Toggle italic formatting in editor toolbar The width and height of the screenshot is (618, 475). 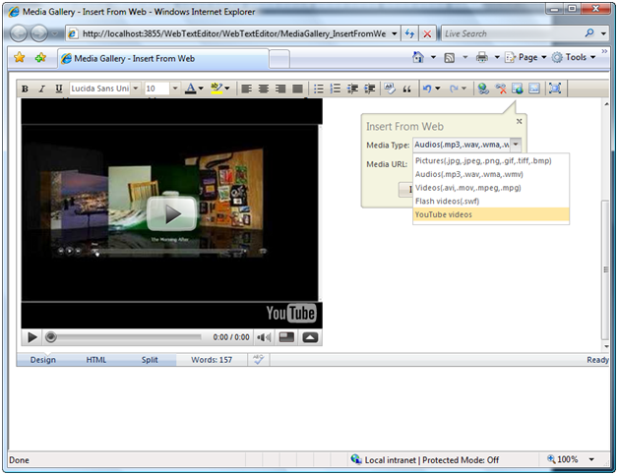[42, 89]
